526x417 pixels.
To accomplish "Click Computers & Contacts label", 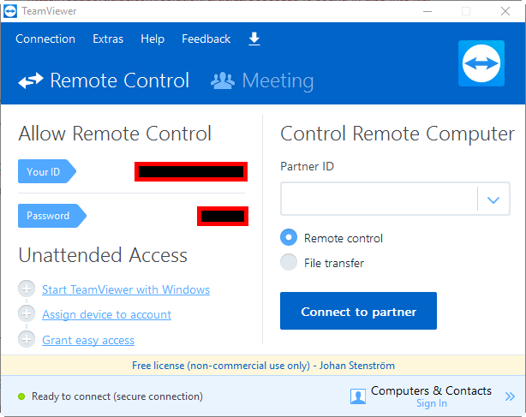I will 431,390.
